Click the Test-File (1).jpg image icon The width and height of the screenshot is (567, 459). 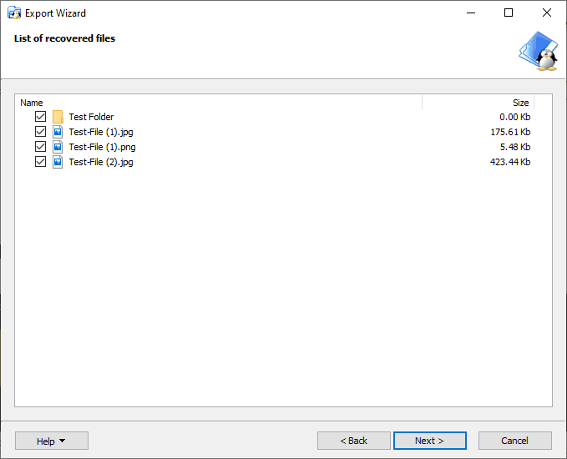click(x=58, y=132)
